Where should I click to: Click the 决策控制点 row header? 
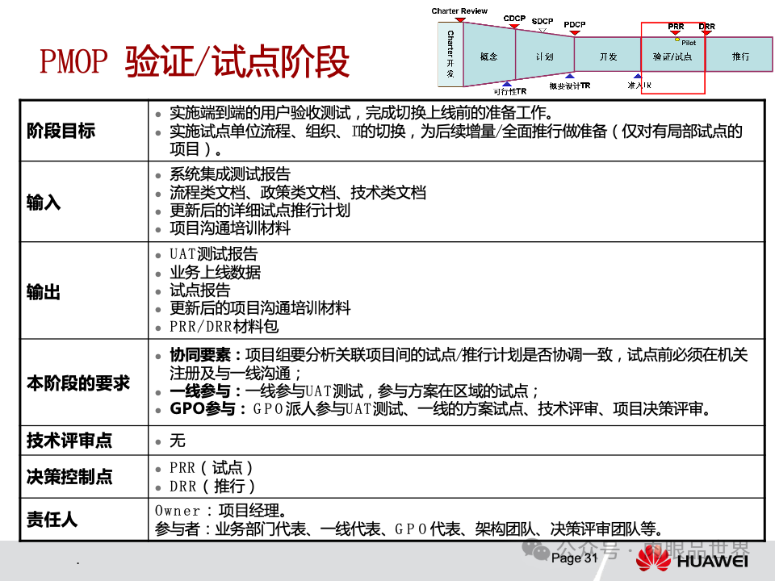(69, 477)
